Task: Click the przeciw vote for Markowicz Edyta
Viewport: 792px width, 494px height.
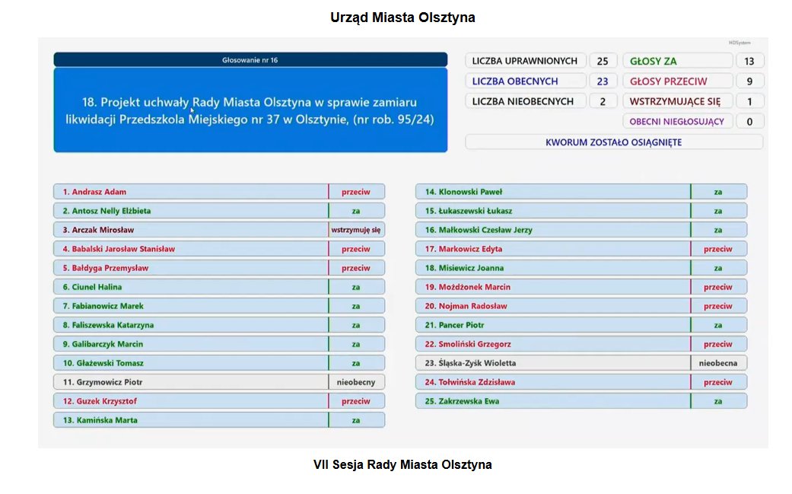Action: [718, 248]
